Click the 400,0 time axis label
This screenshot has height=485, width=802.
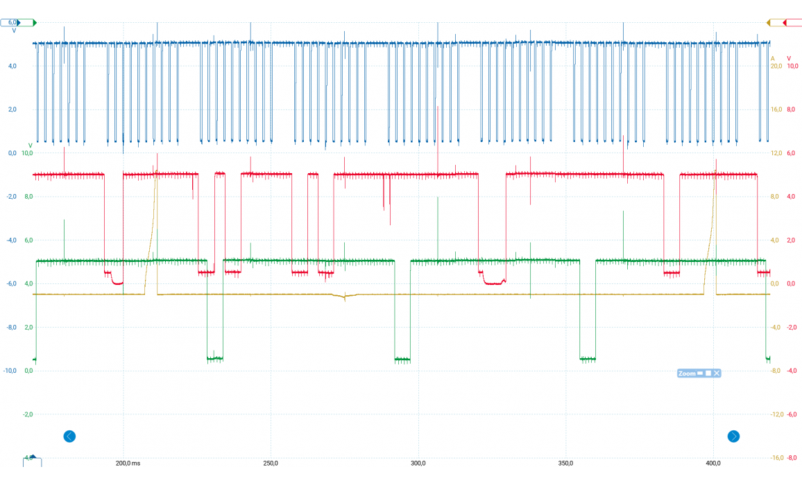(714, 464)
